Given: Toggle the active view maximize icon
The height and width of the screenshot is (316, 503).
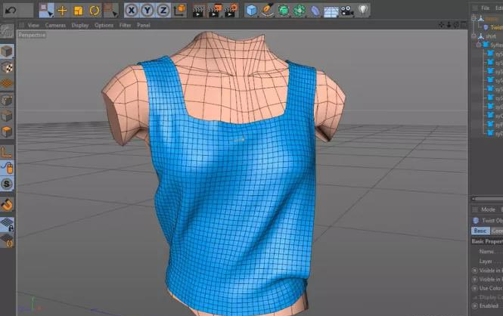Looking at the screenshot, I should point(464,25).
